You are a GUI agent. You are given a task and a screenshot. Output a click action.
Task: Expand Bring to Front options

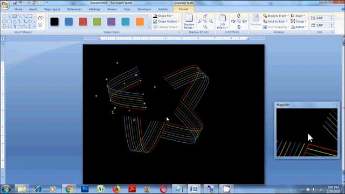pyautogui.click(x=275, y=16)
